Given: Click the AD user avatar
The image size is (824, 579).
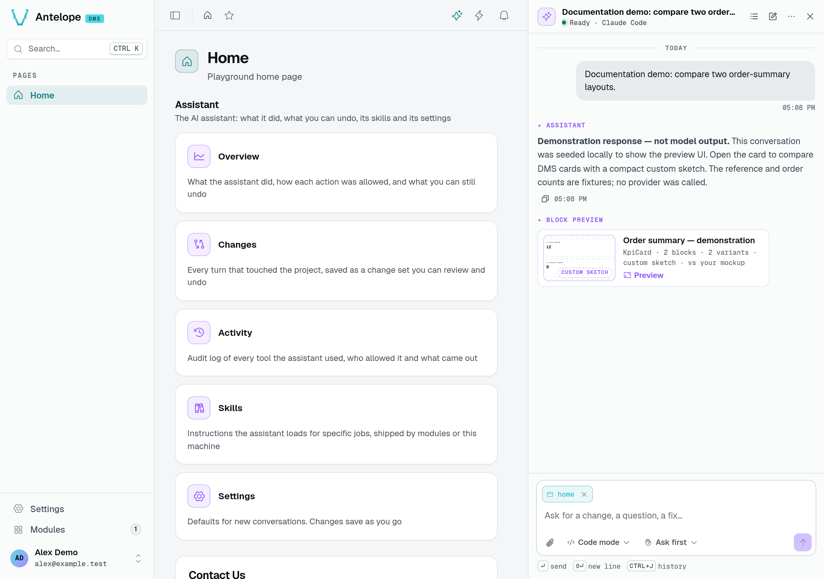Looking at the screenshot, I should pyautogui.click(x=19, y=558).
